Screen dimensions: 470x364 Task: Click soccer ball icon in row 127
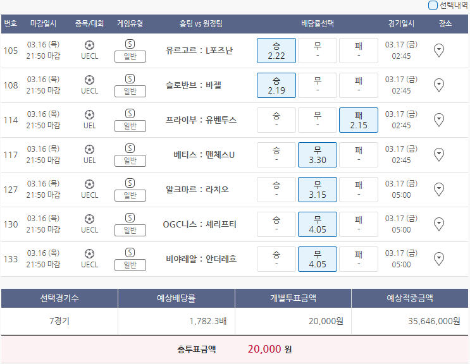click(x=89, y=184)
